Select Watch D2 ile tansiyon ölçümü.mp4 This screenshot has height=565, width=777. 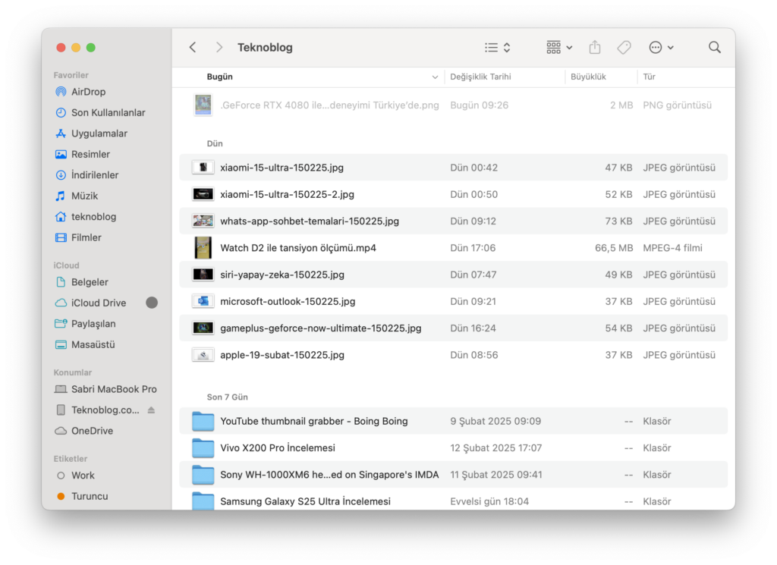point(454,247)
